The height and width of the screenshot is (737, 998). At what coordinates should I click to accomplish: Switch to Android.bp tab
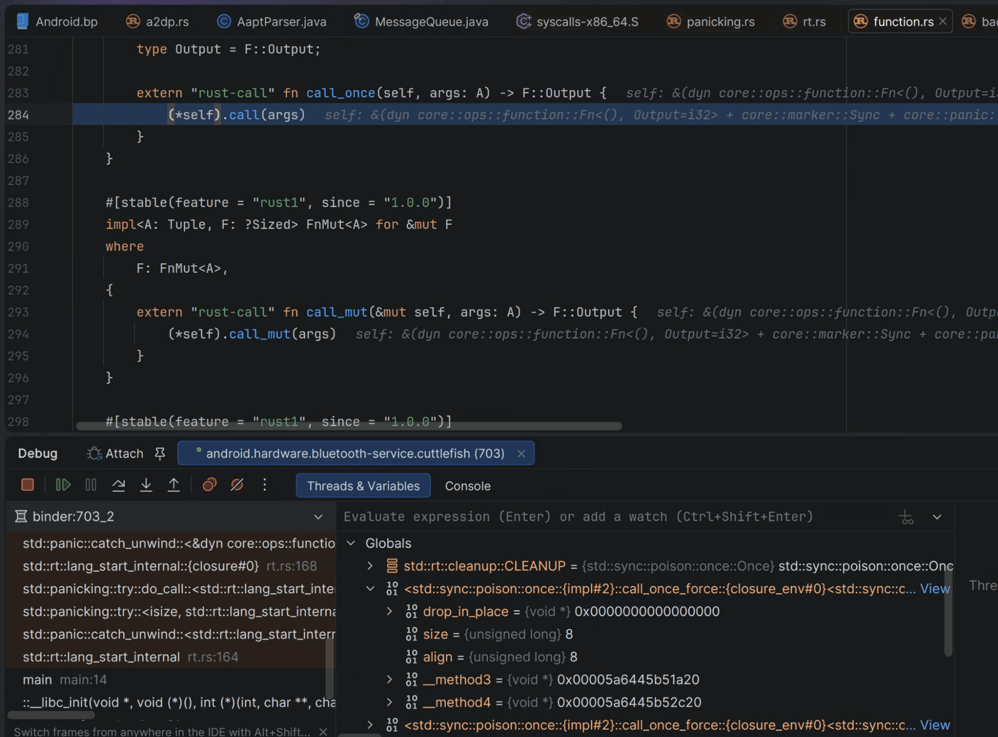[x=57, y=21]
